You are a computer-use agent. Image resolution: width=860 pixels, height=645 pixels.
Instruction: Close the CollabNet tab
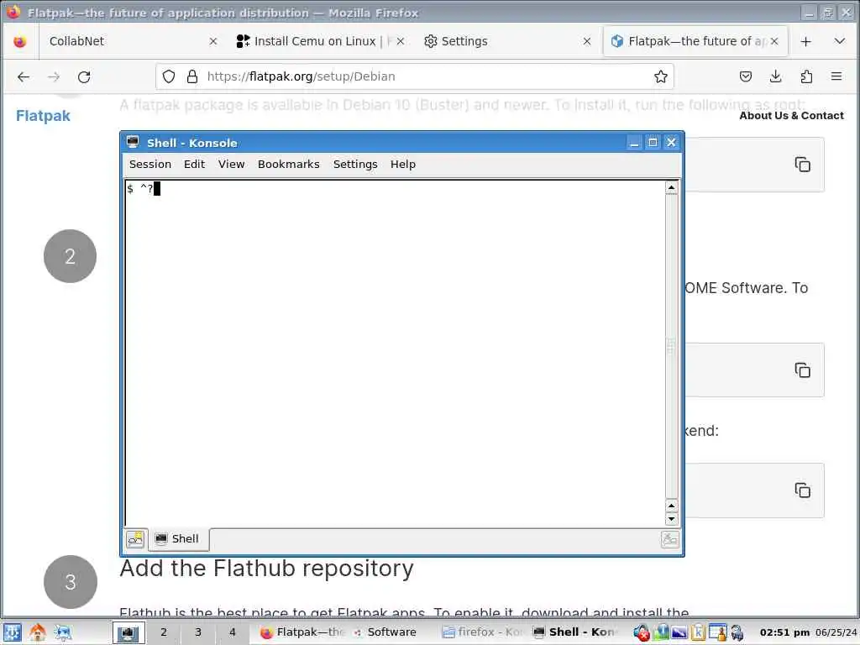point(213,42)
